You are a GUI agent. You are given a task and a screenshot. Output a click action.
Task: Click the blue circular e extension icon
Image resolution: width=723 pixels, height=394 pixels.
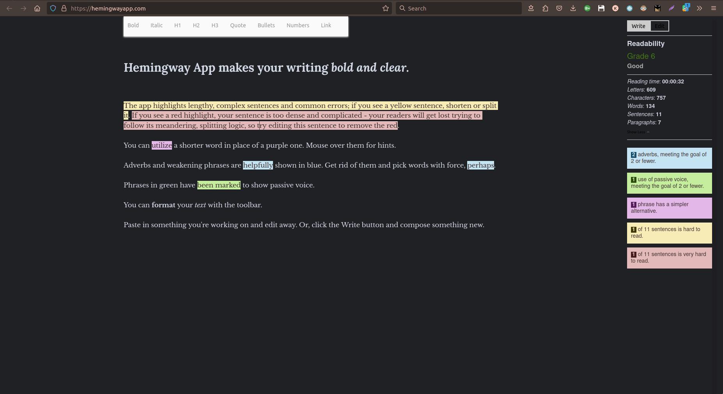[629, 8]
